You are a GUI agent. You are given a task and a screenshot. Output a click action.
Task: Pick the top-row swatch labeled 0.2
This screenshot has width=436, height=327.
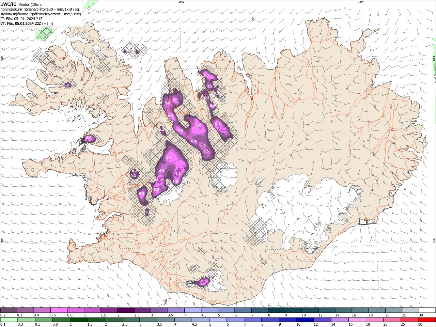click(9, 310)
